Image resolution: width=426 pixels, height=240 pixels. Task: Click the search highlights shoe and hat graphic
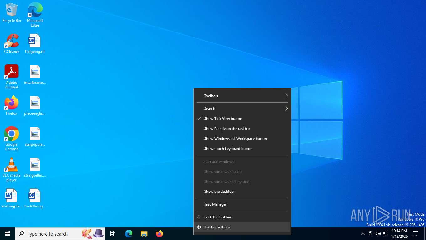coord(93,233)
